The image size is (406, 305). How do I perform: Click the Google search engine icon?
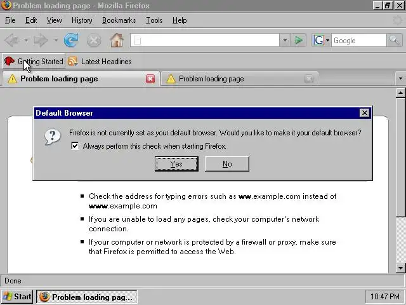pos(318,40)
